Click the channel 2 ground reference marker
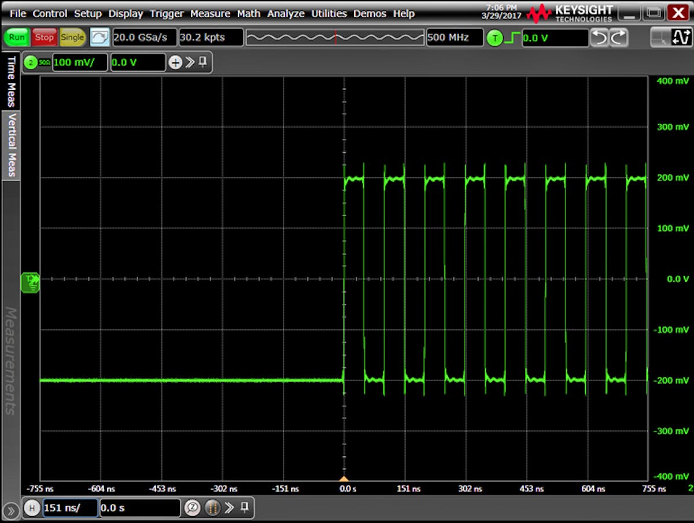This screenshot has width=694, height=523. click(30, 283)
